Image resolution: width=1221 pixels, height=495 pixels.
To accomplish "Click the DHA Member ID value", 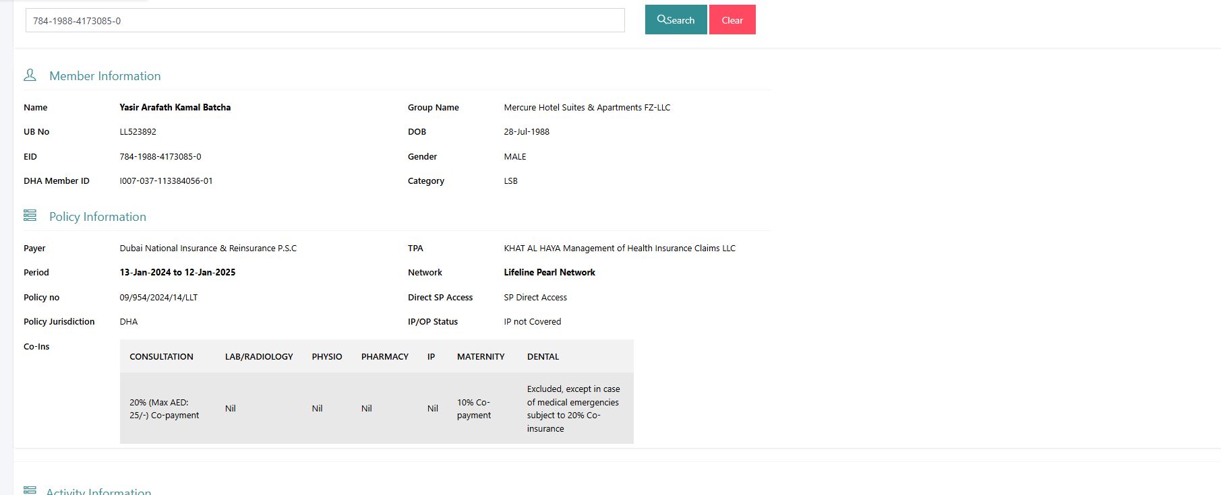I will tap(166, 181).
